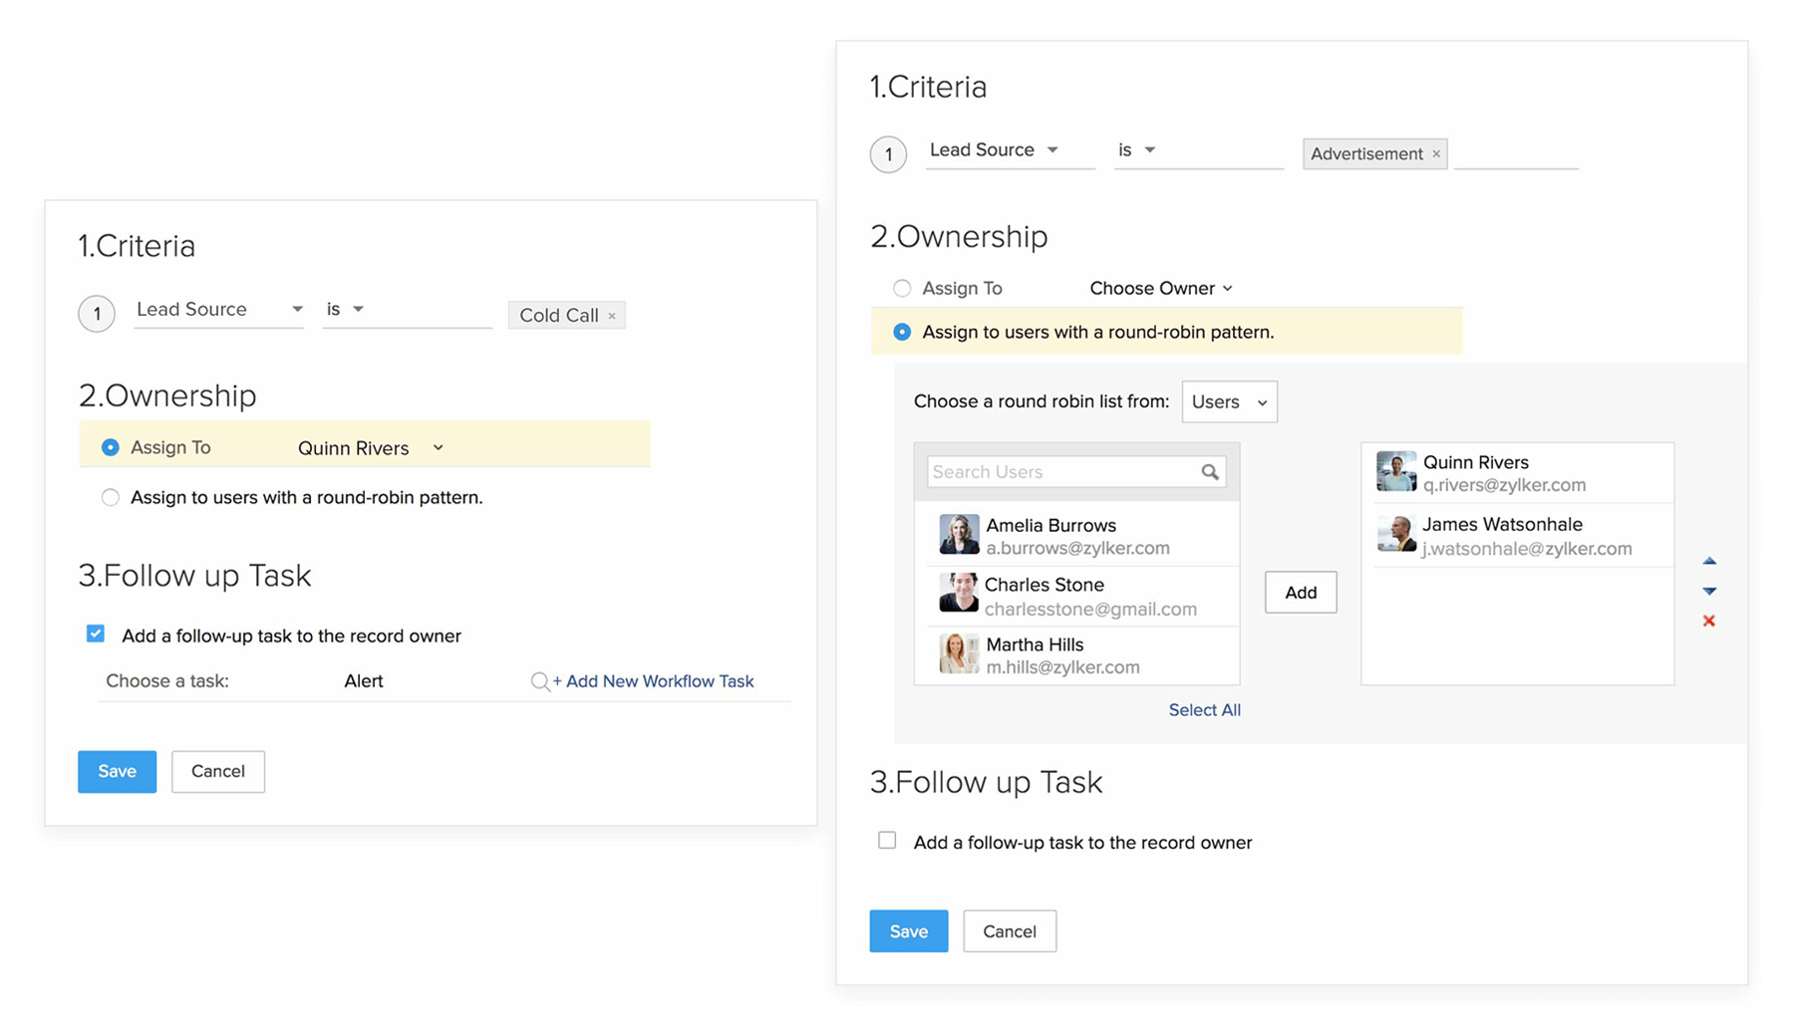Image resolution: width=1794 pixels, height=1026 pixels.
Task: Select Assign To radio in Cold Call panel
Action: (x=111, y=447)
